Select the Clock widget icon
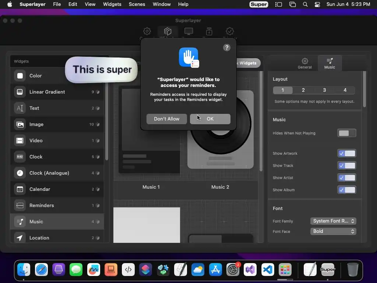 [20, 157]
